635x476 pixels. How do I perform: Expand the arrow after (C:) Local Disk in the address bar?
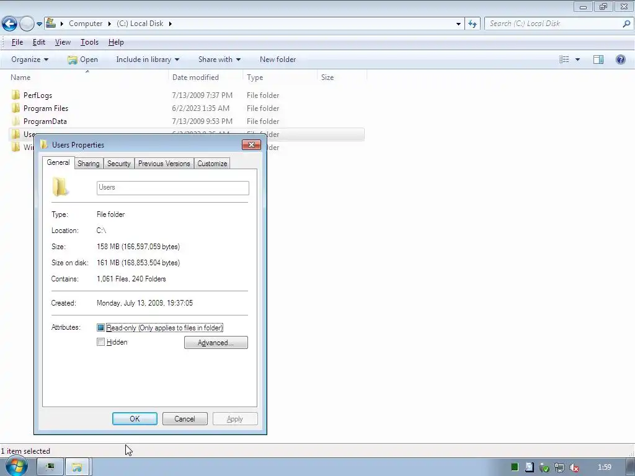[170, 24]
